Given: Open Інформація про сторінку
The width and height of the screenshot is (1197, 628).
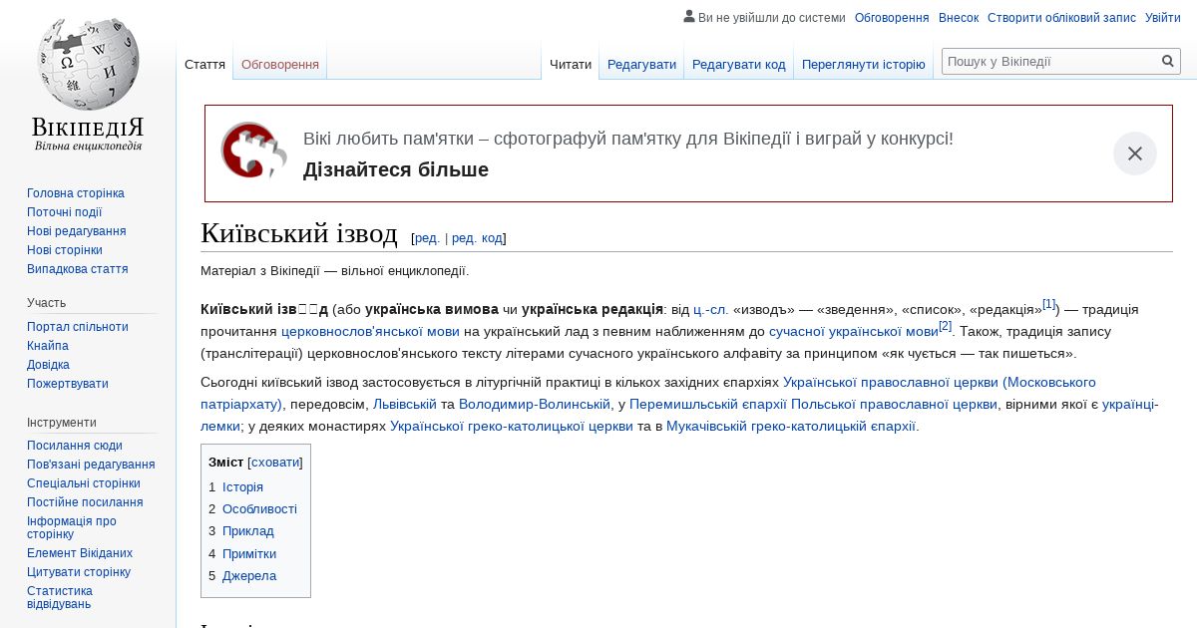Looking at the screenshot, I should 72,527.
